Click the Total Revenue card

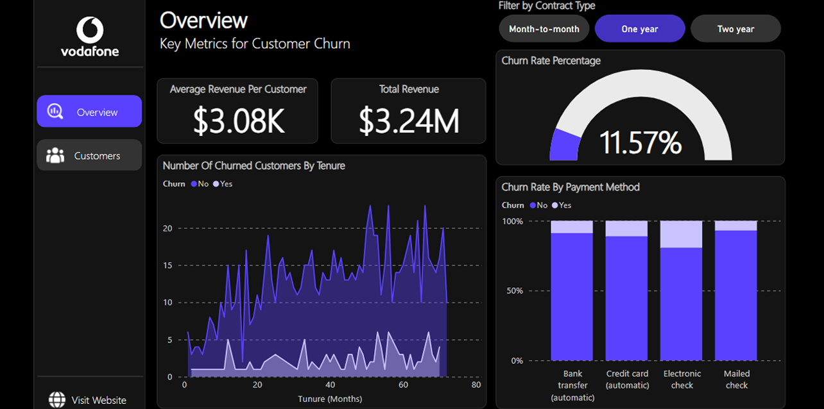(408, 111)
